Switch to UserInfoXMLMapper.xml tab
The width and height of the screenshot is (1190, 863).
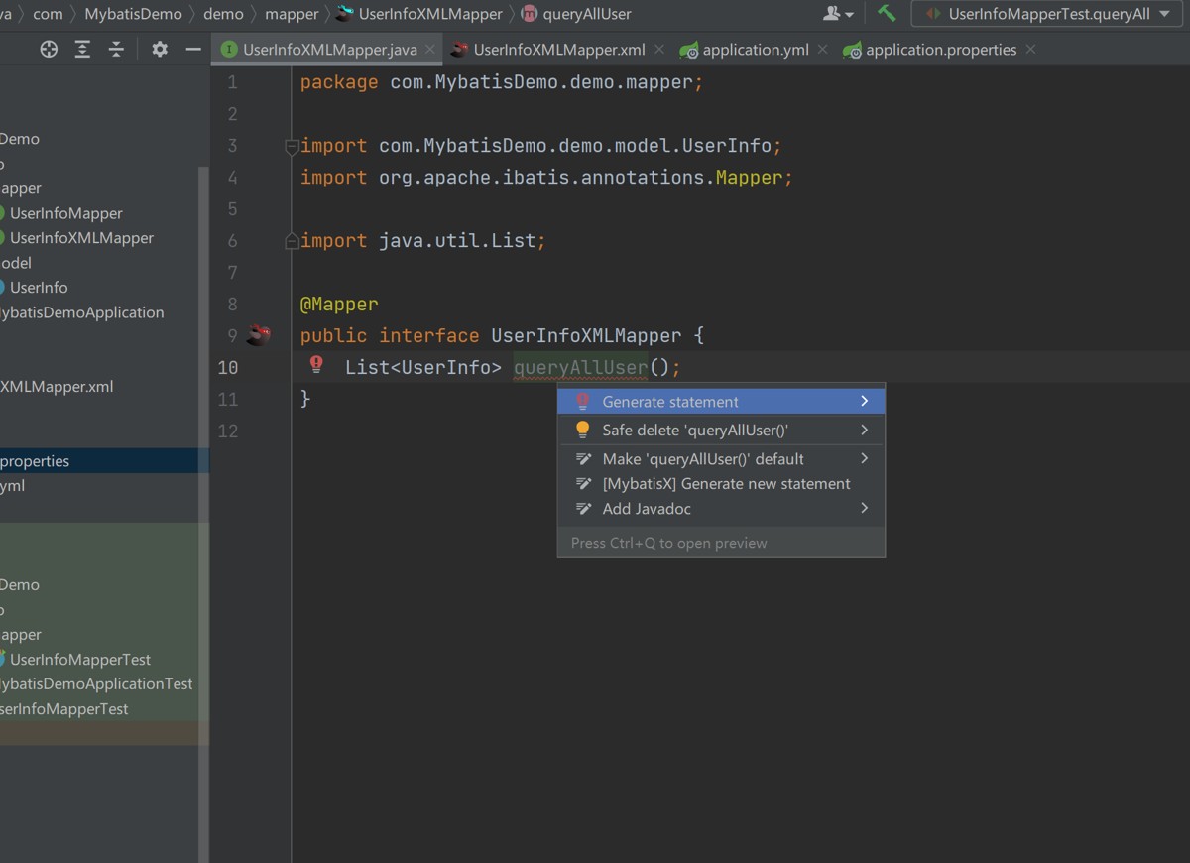(x=558, y=50)
